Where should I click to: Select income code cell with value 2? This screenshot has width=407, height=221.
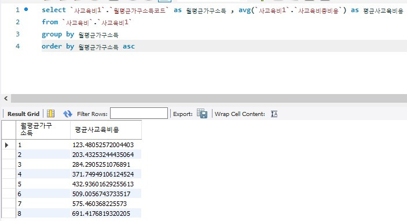pyautogui.click(x=43, y=155)
